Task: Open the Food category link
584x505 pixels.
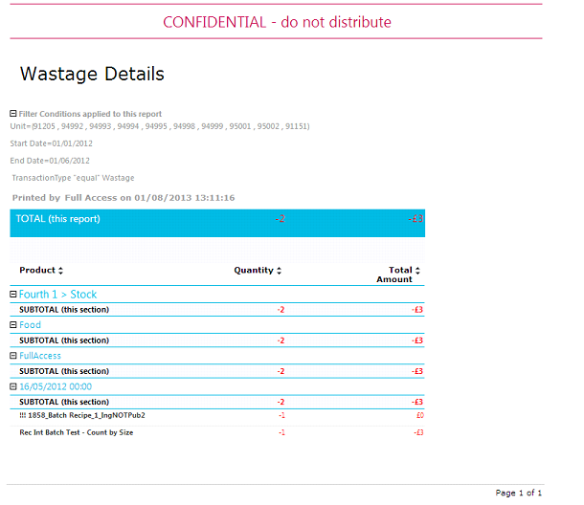Action: pos(31,325)
